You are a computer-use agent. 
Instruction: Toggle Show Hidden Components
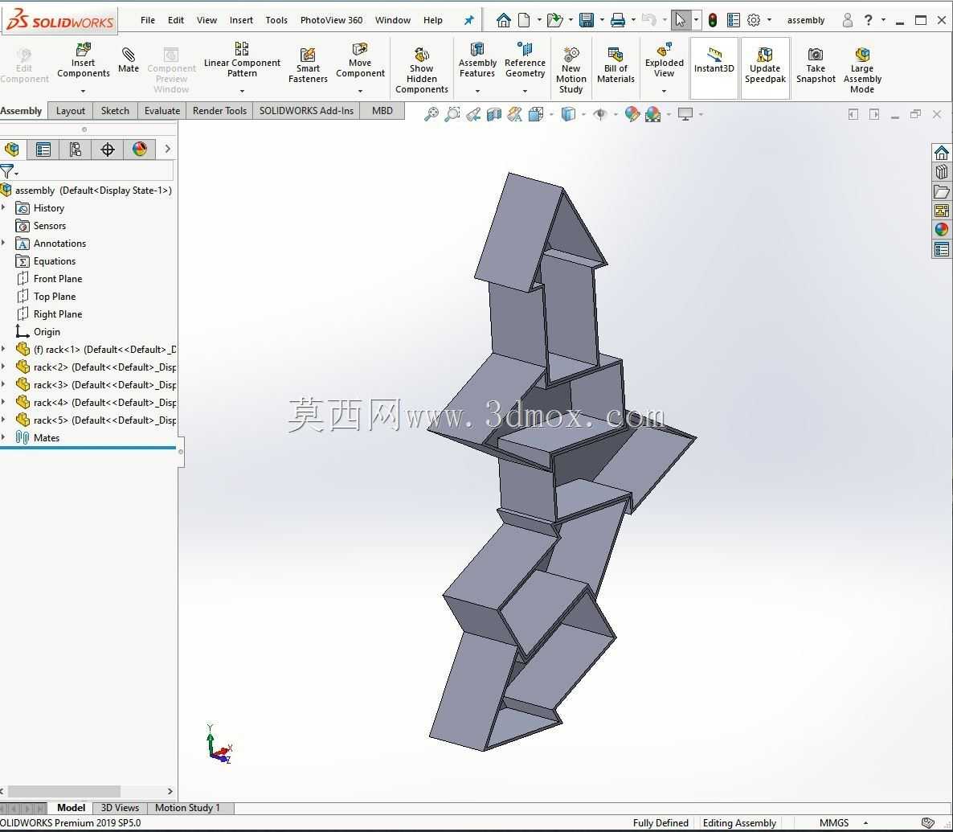coord(421,69)
